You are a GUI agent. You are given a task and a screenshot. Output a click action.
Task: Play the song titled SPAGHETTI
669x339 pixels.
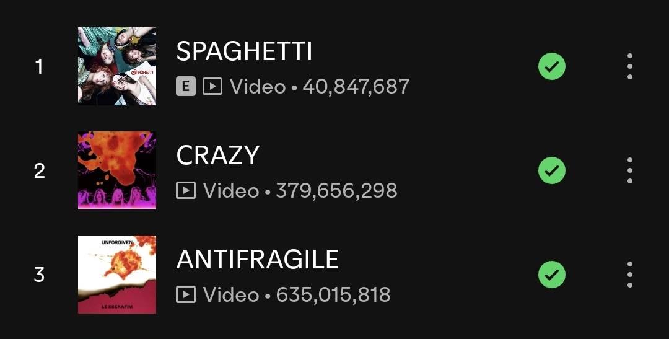(244, 51)
